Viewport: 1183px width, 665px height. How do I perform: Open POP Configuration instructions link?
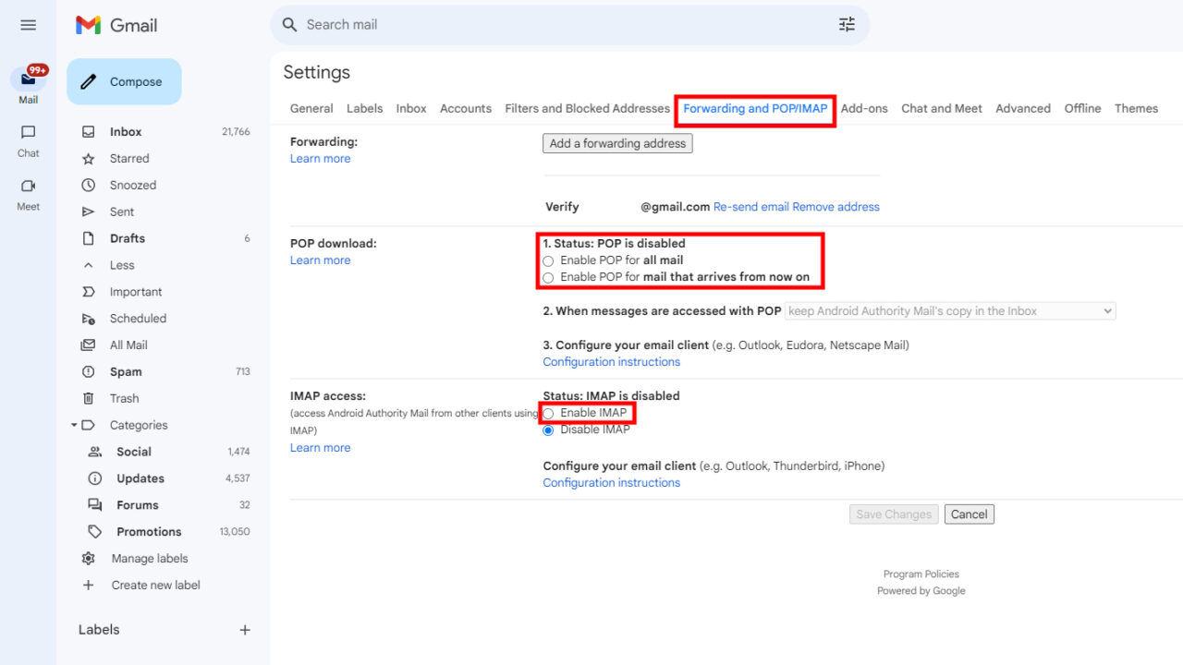(612, 362)
